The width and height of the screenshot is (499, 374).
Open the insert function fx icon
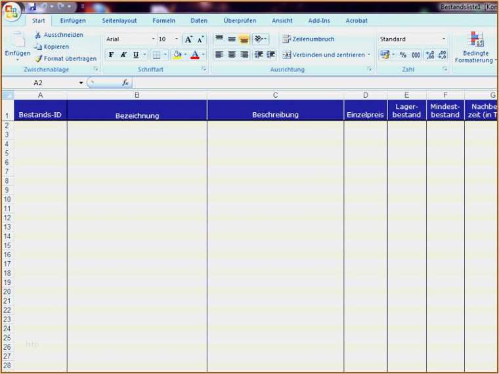[125, 83]
